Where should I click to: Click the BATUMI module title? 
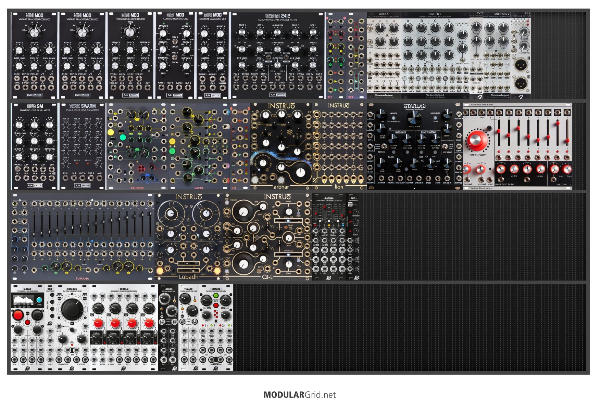[329, 198]
